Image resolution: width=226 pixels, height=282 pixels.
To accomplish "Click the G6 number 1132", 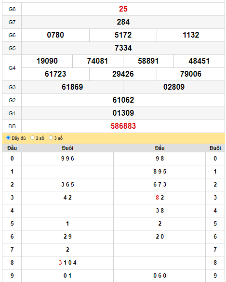I will (x=191, y=35).
